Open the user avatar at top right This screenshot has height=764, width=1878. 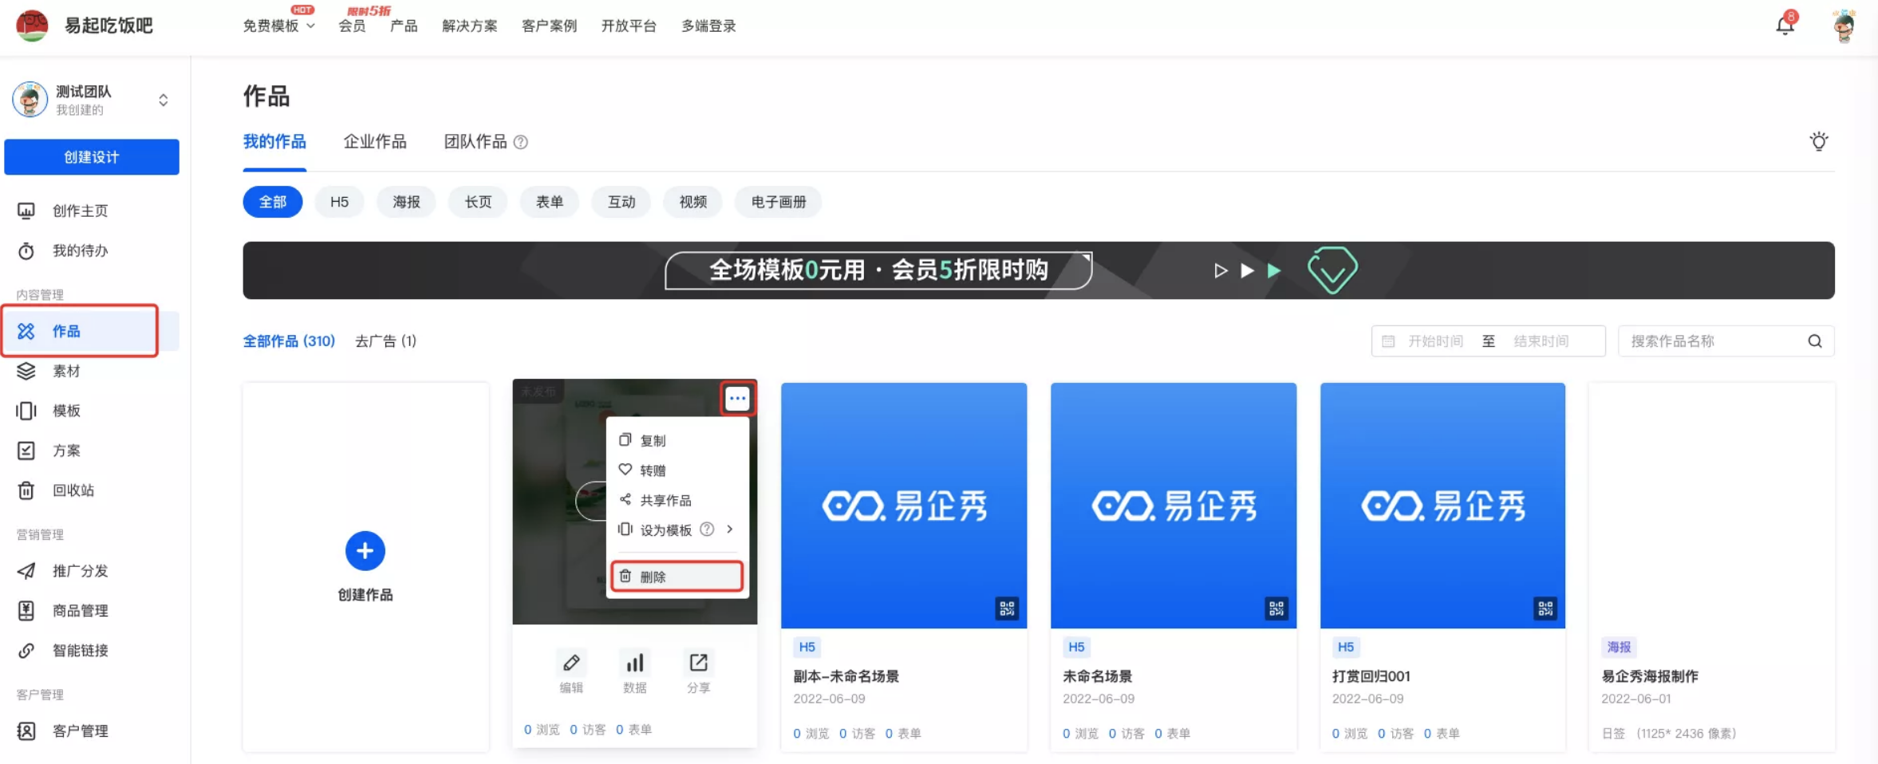pyautogui.click(x=1843, y=26)
